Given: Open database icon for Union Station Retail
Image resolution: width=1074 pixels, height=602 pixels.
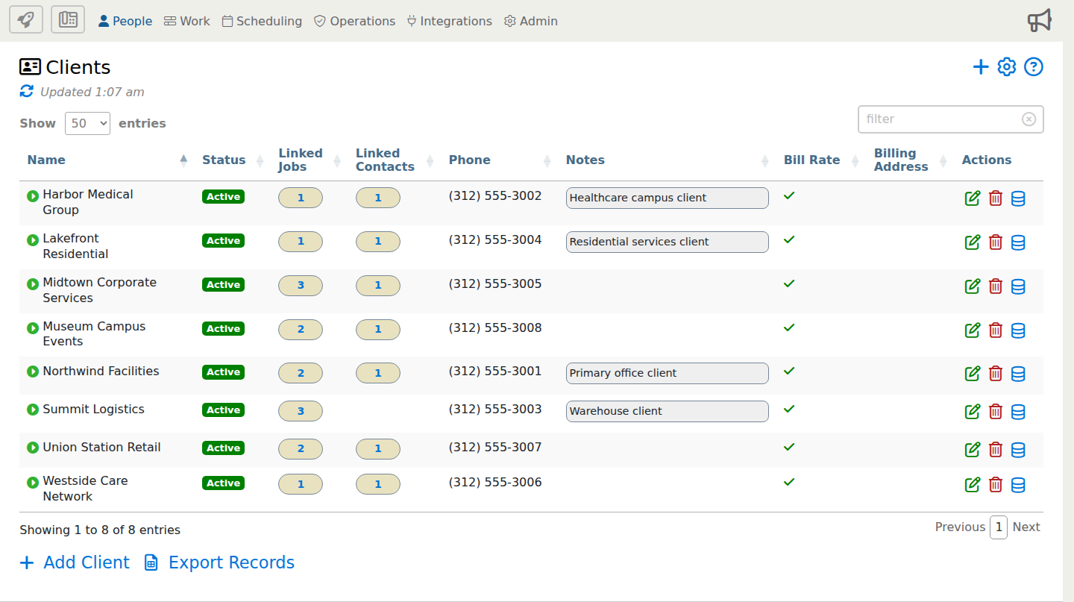Looking at the screenshot, I should coord(1018,450).
